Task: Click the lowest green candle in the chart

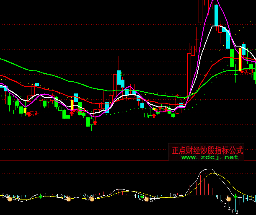Action: click(x=88, y=122)
